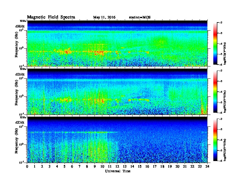Click hour tick label "5" on time axis
Screen dimensions: 247x191
point(65,166)
